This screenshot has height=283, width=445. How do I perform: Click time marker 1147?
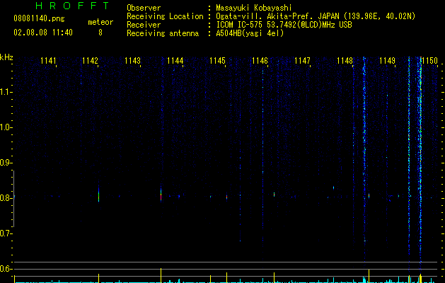(302, 61)
